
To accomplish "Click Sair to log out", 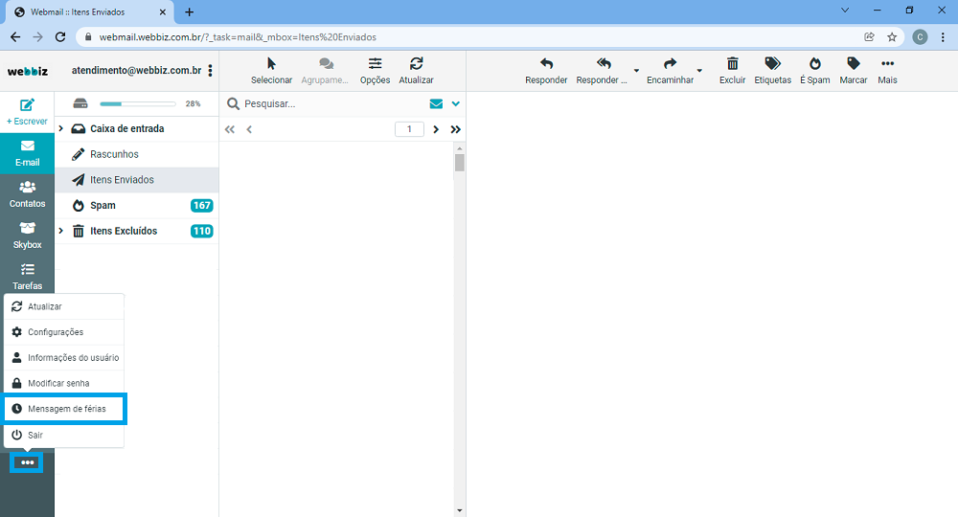I will [x=35, y=435].
